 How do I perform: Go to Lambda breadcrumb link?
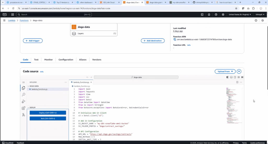coord(12,20)
